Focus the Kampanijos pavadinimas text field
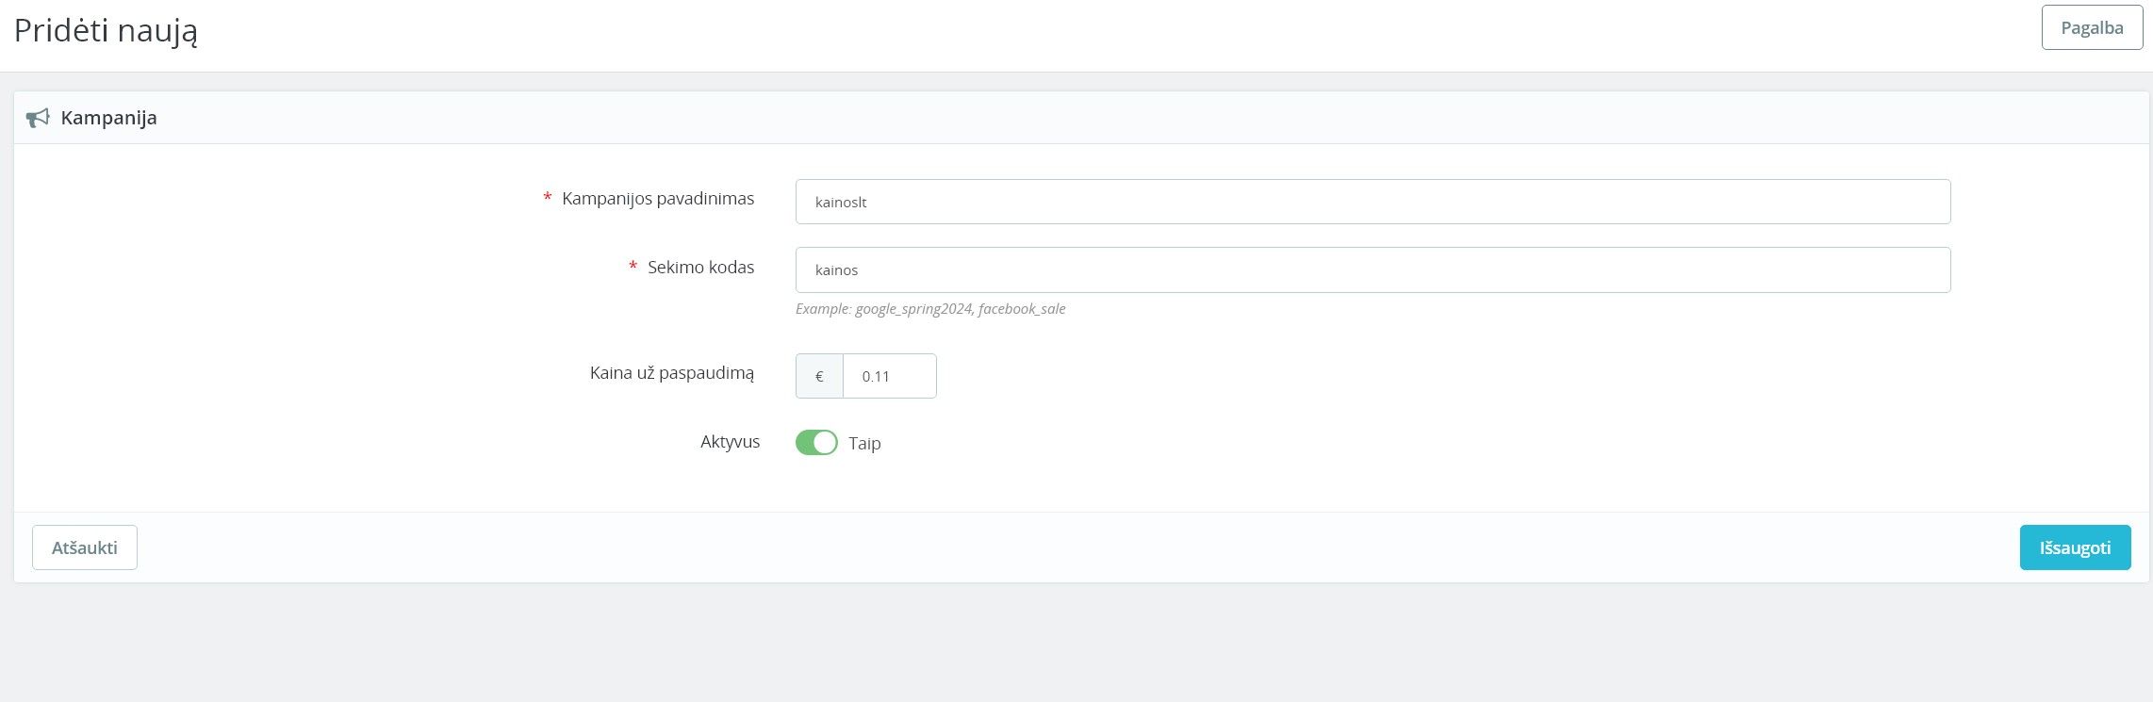Screen dimensions: 2153x702 coord(1372,202)
